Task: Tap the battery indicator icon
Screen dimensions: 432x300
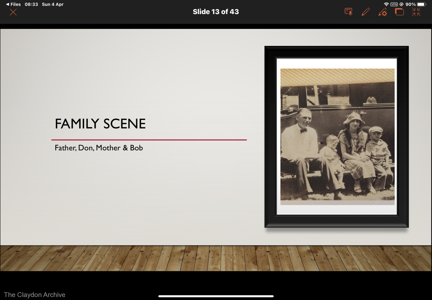Action: point(421,4)
